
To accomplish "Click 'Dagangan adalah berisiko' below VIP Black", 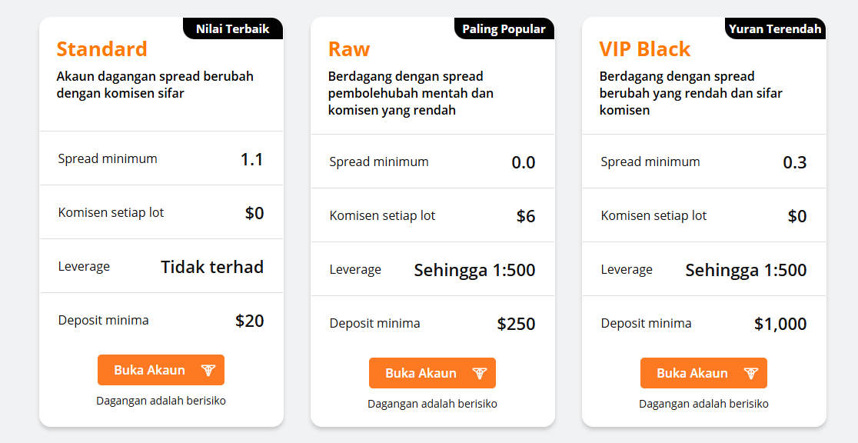I will (x=703, y=403).
